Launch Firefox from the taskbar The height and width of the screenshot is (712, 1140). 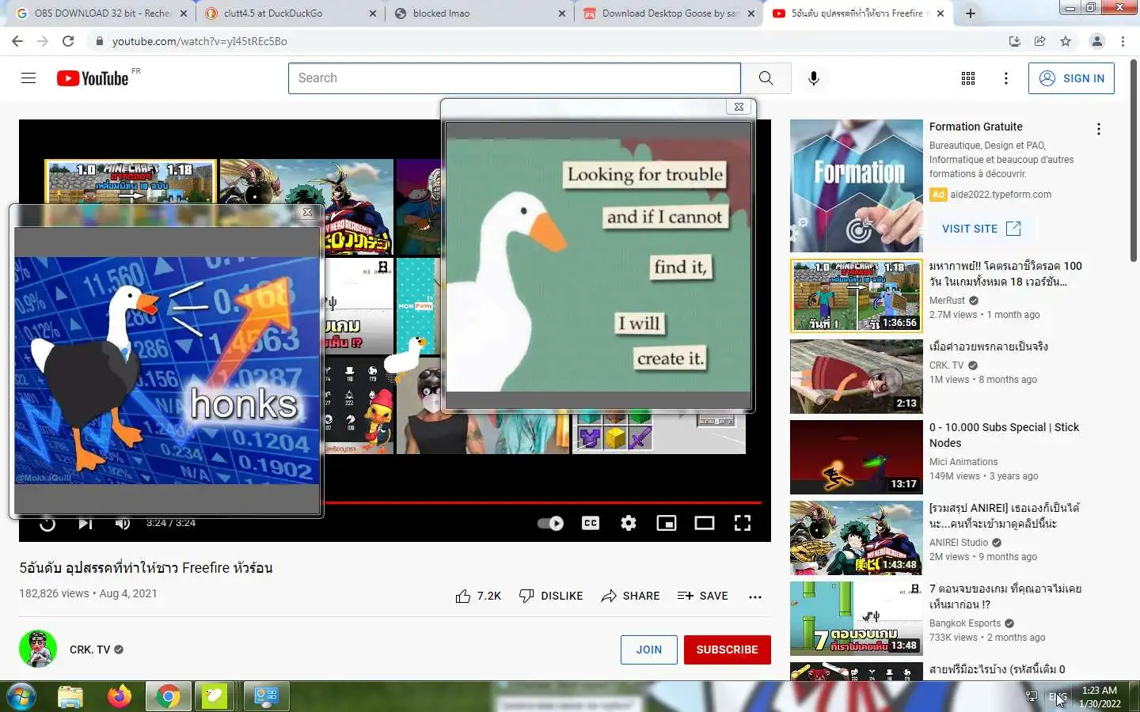[120, 696]
